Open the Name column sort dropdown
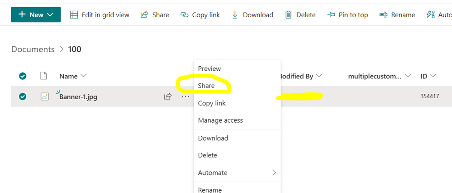This screenshot has width=452, height=193. (x=84, y=76)
